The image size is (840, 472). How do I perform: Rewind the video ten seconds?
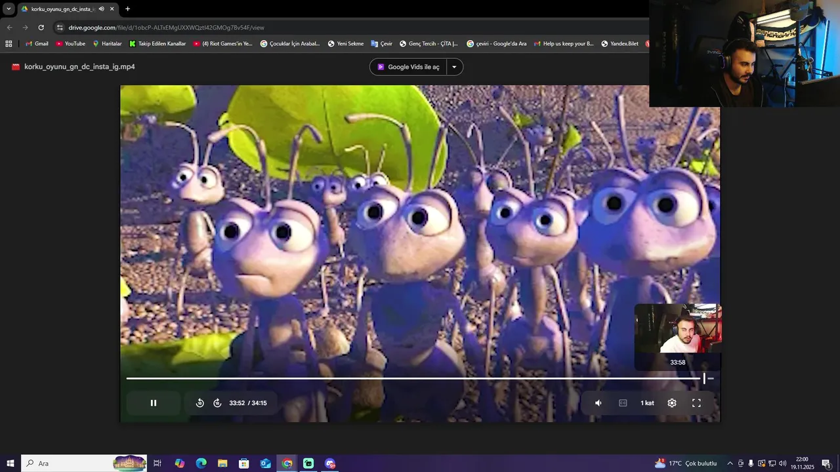pos(200,403)
